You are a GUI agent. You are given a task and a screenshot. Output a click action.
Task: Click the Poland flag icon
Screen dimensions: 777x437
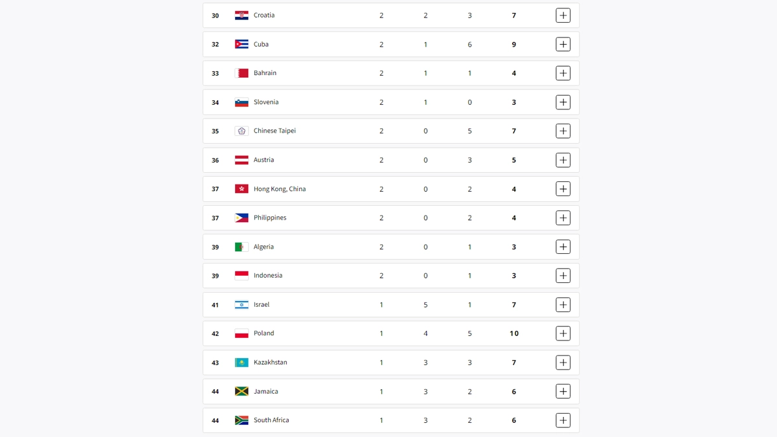pyautogui.click(x=242, y=333)
